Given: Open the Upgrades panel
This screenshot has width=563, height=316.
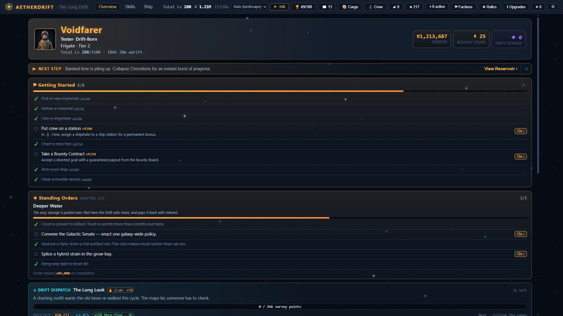Looking at the screenshot, I should 516,7.
